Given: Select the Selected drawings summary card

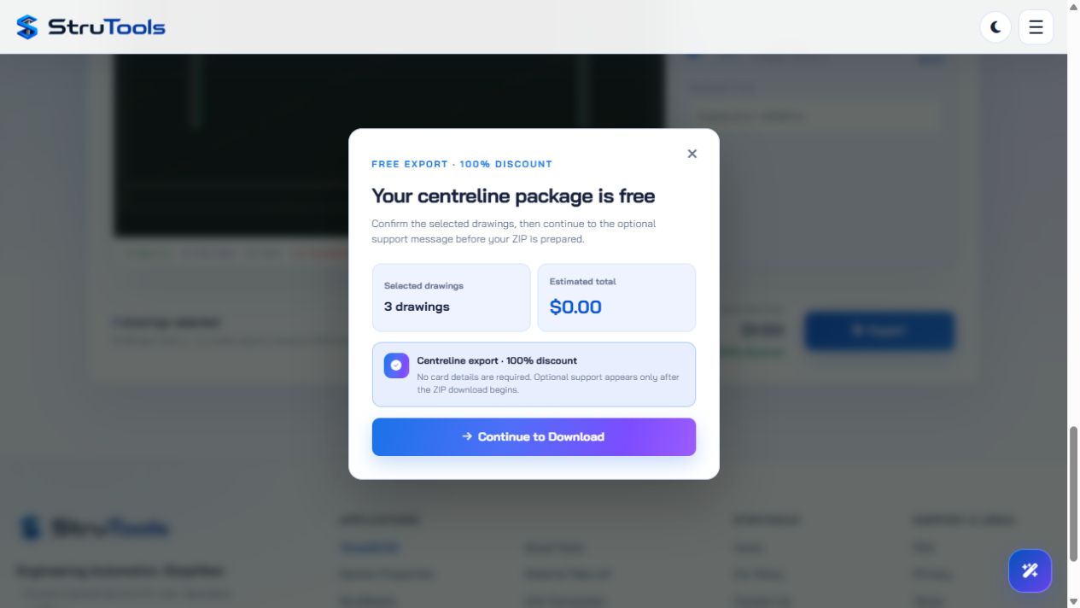Looking at the screenshot, I should point(451,297).
